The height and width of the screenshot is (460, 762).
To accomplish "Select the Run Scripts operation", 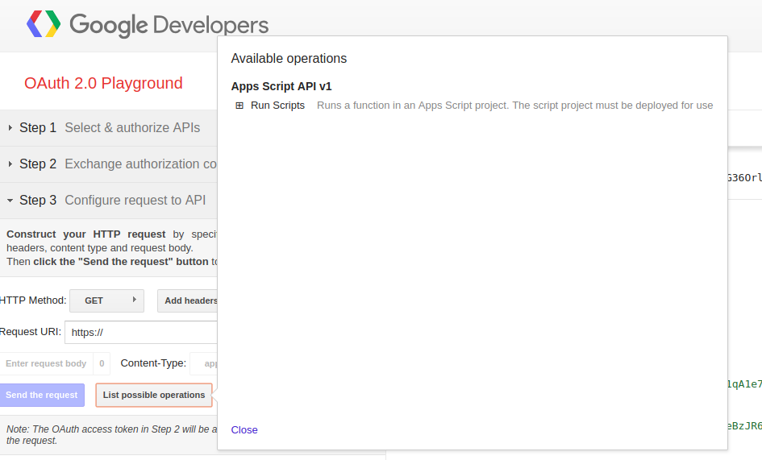I will click(x=277, y=106).
